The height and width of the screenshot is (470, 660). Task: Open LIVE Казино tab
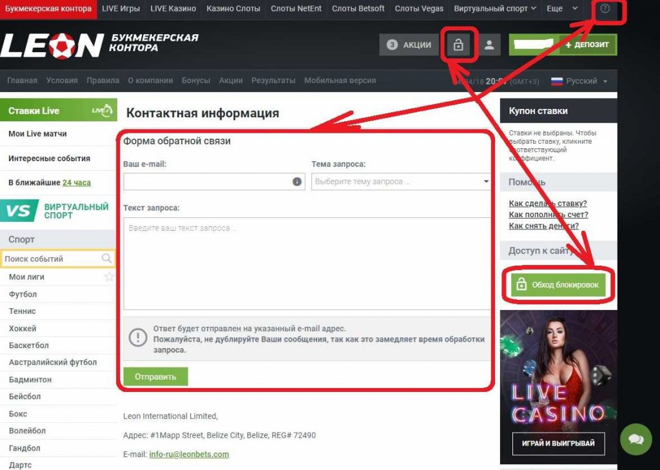coord(173,8)
